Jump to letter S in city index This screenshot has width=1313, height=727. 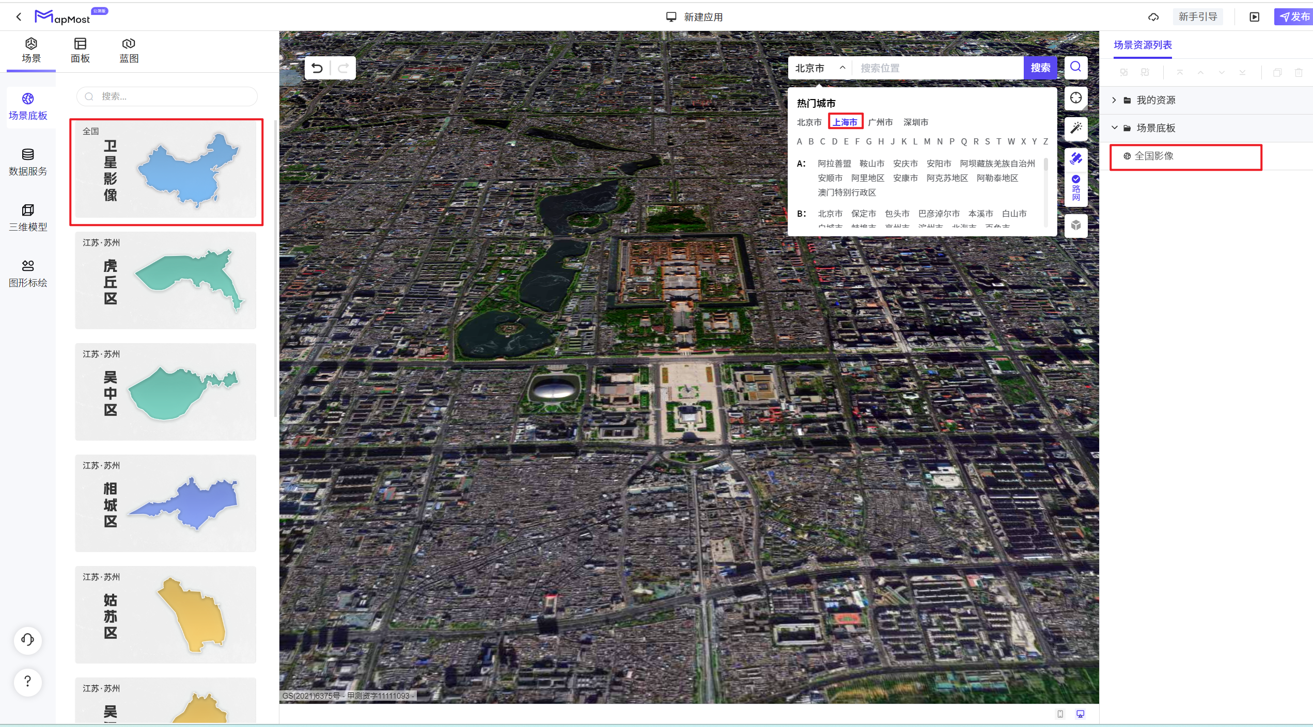tap(987, 141)
